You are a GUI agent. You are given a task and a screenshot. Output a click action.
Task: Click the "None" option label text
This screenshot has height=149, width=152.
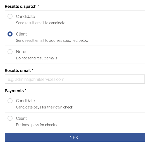(21, 52)
